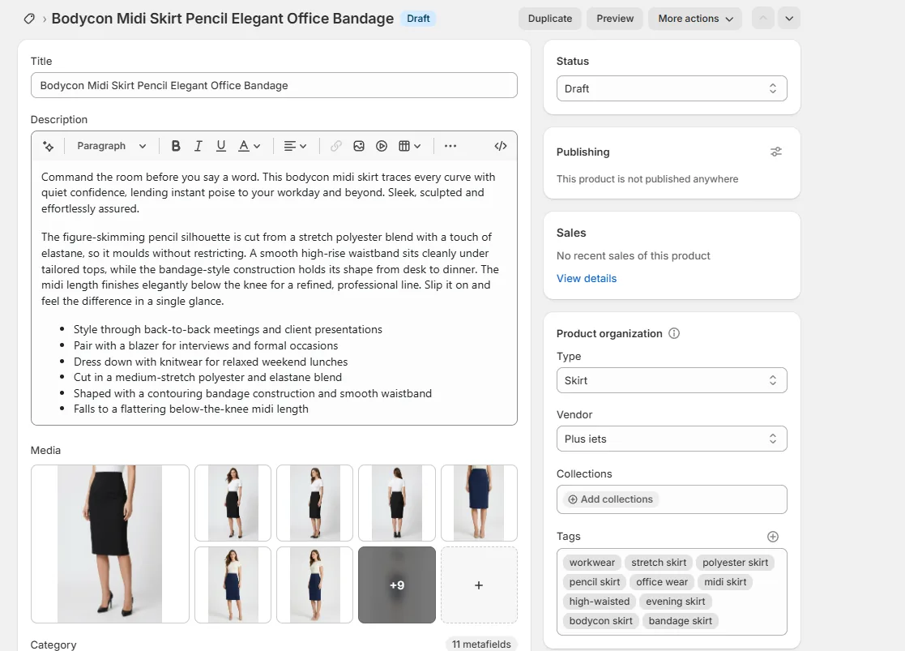This screenshot has height=651, width=905.
Task: Open the Status Draft dropdown
Action: 672,88
